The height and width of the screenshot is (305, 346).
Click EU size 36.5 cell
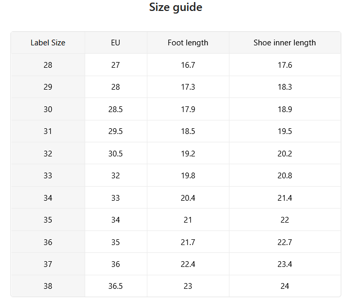[x=116, y=286]
